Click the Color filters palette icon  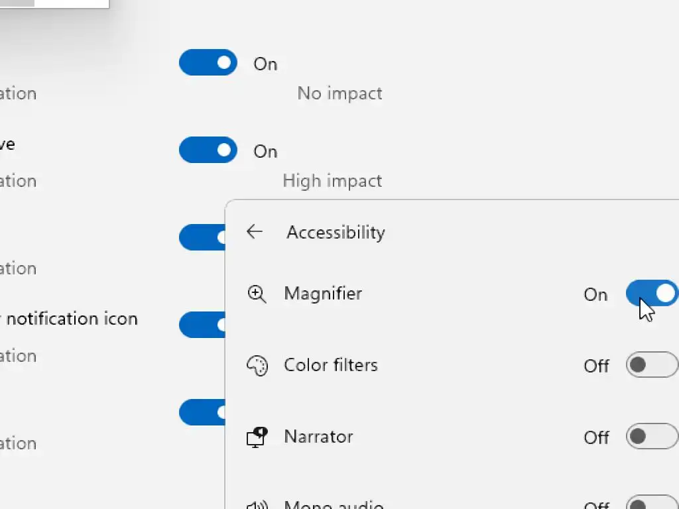[257, 366]
